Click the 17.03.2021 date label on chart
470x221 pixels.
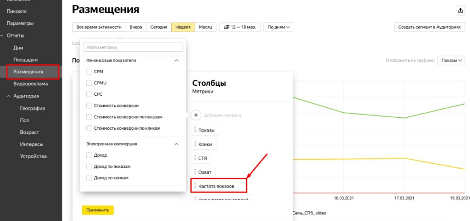click(x=404, y=198)
